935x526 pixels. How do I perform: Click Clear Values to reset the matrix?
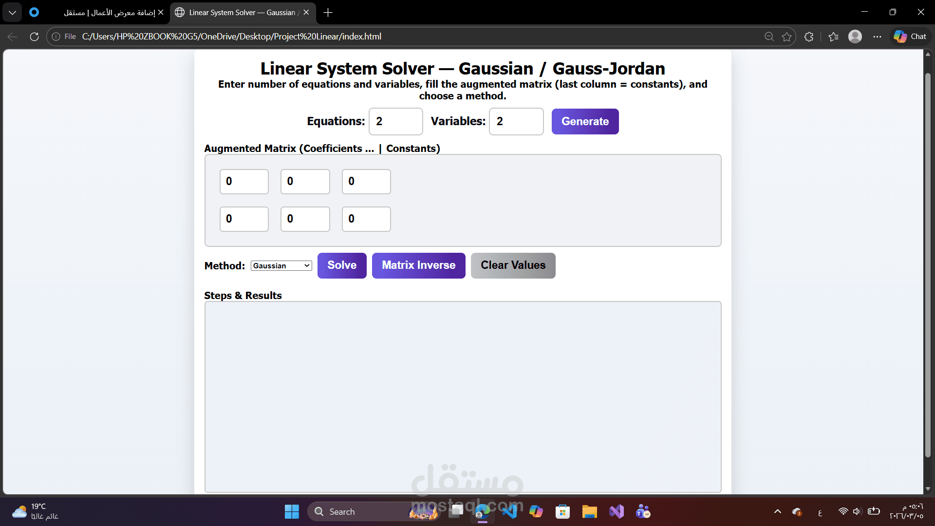[513, 265]
